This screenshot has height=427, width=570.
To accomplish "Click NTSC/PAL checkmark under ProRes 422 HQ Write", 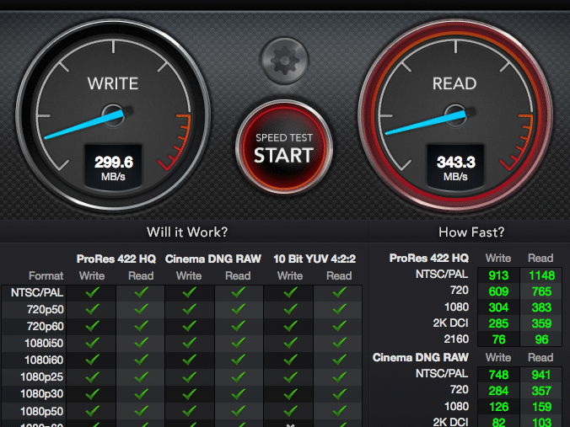I will (92, 292).
